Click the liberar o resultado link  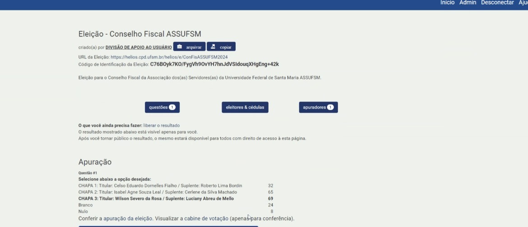coord(161,125)
